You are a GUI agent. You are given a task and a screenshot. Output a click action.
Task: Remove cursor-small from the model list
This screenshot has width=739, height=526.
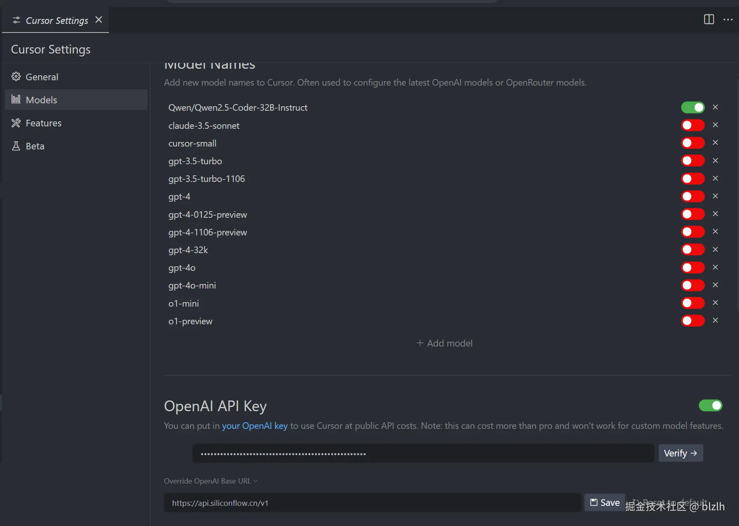[716, 142]
